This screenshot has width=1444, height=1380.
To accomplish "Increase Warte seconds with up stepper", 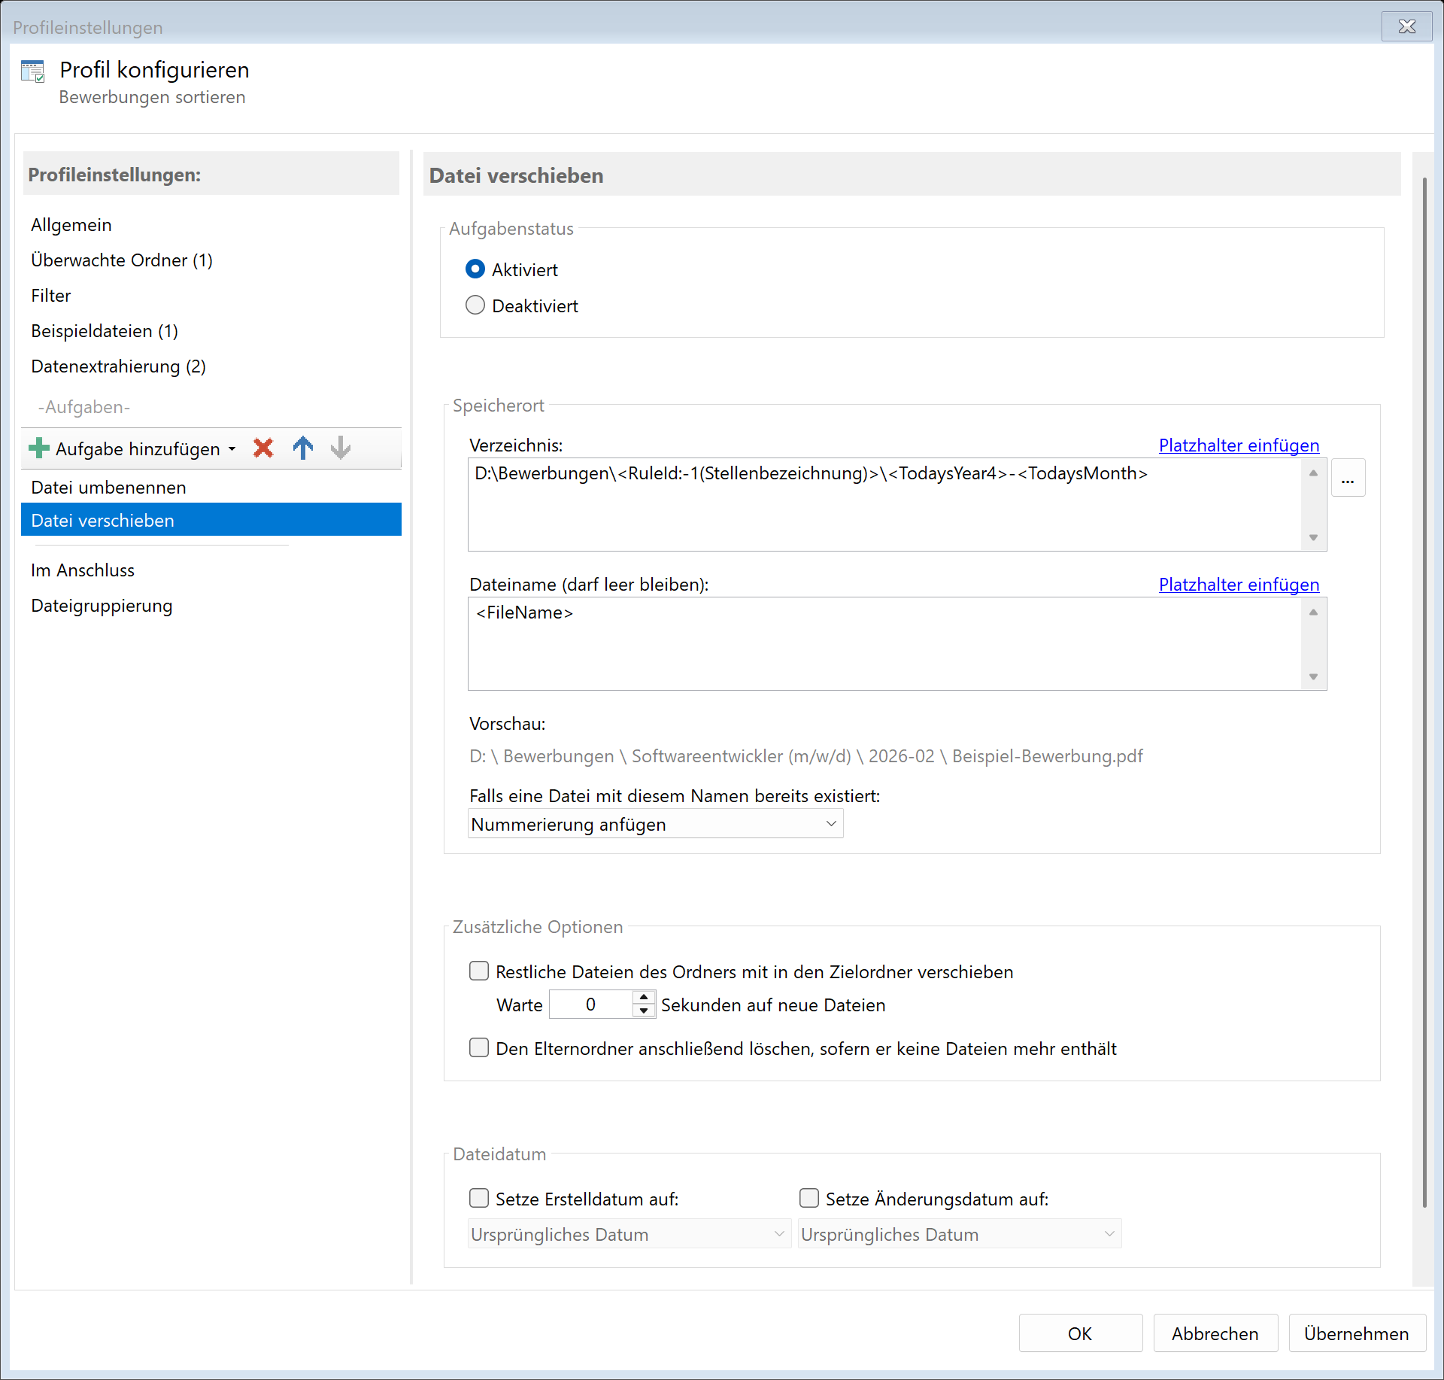I will pos(644,998).
